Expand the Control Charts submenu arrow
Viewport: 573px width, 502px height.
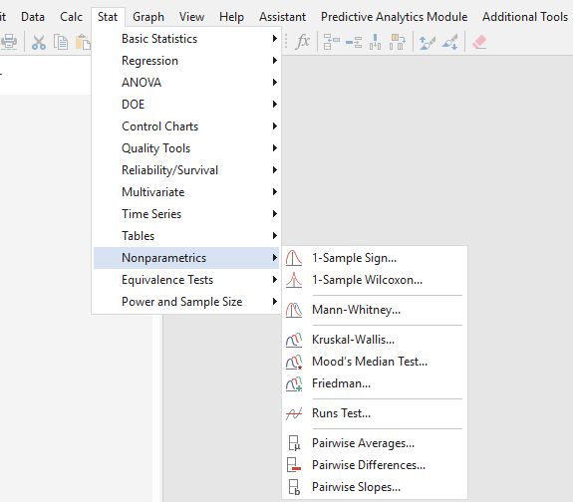[x=274, y=126]
